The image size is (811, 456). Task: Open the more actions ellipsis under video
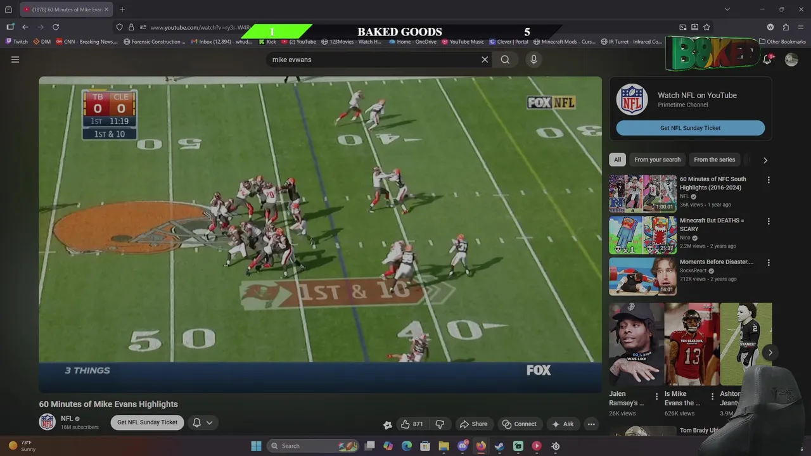591,424
